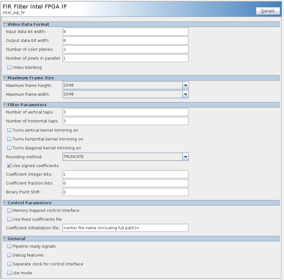
Task: Turn on vertical kernel mirroring
Action: [9, 130]
